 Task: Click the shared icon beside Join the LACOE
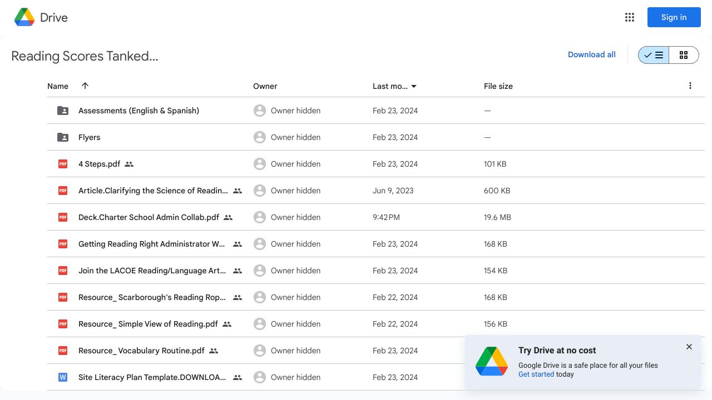click(x=238, y=271)
